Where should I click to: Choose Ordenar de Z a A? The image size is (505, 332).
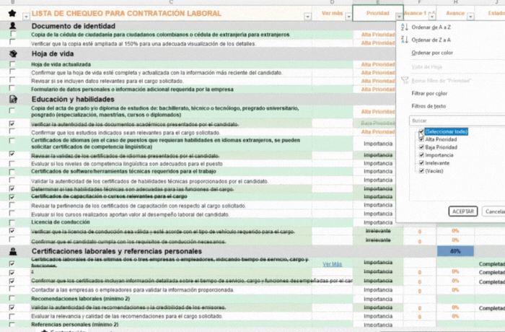coord(431,40)
